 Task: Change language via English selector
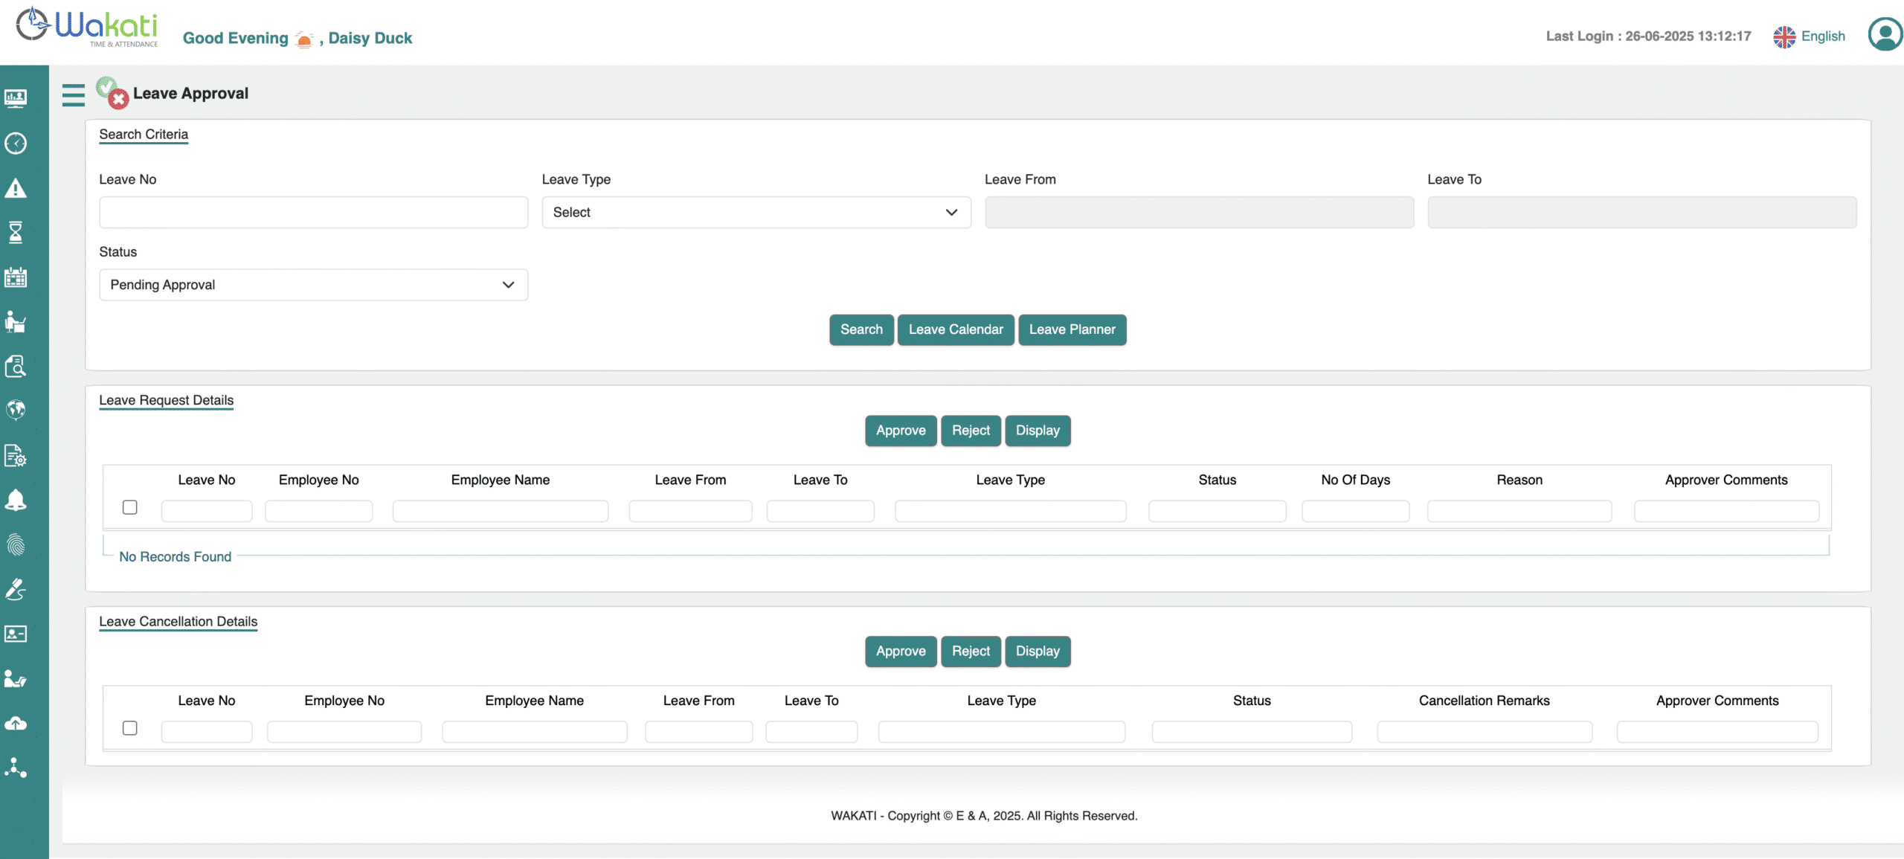pos(1810,36)
